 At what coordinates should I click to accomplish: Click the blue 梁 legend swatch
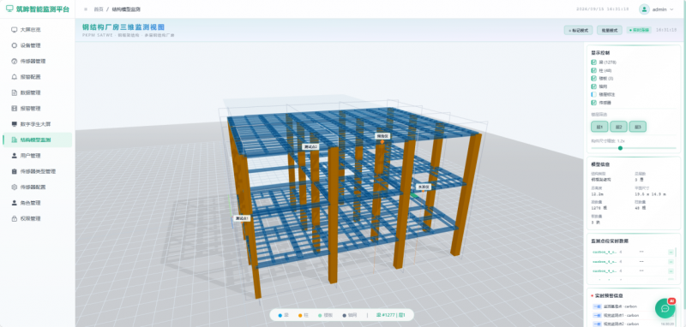(x=280, y=315)
